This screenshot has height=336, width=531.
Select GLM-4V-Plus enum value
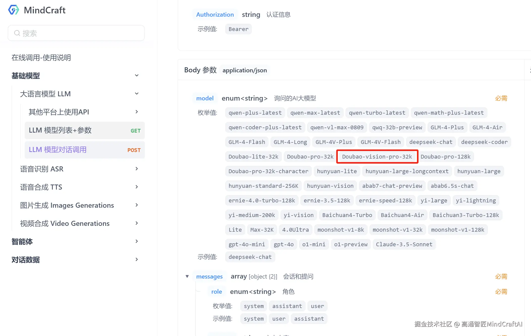pos(333,142)
